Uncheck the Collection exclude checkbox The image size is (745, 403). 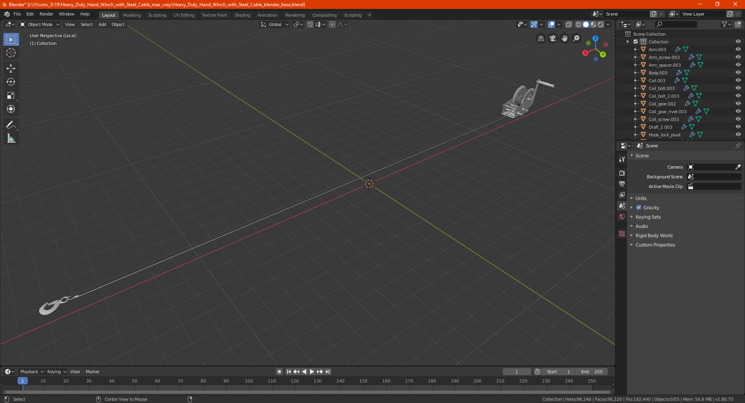[x=636, y=42]
